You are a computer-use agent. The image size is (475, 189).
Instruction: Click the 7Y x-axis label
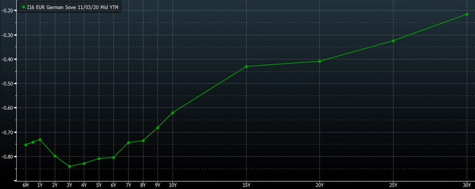pos(128,185)
